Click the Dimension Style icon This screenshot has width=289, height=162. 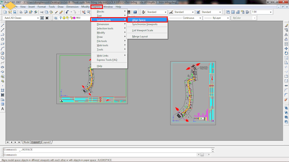click(171, 12)
